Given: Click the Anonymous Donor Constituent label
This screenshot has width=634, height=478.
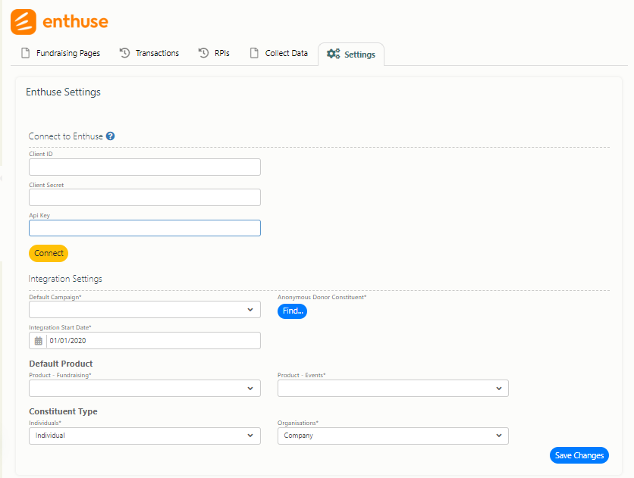Looking at the screenshot, I should pos(322,297).
